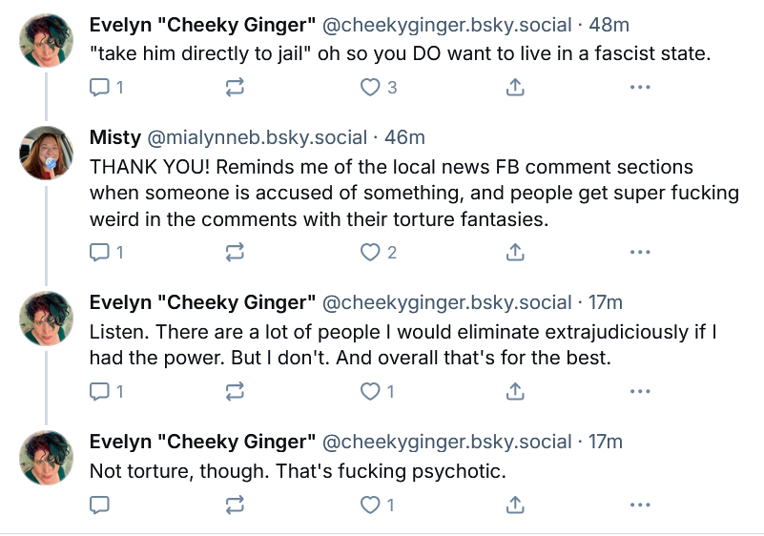Like Evelyn's "take him directly to jail" post
764x536 pixels.
tap(370, 88)
